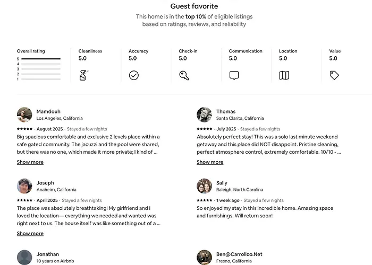Click the Value price tag icon
This screenshot has width=372, height=265.
(x=334, y=75)
